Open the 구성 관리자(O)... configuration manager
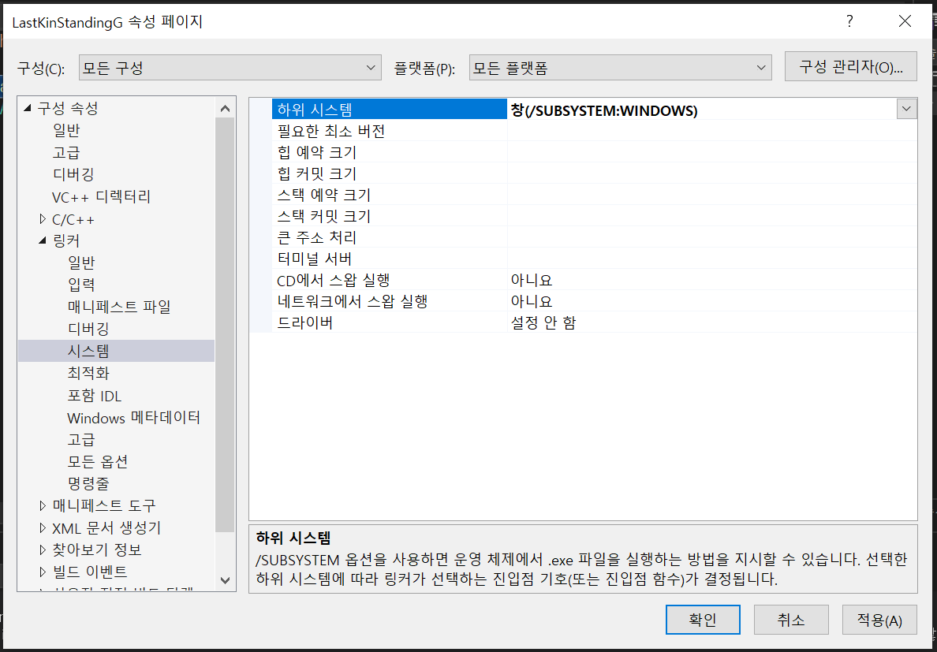The image size is (937, 652). (x=850, y=66)
